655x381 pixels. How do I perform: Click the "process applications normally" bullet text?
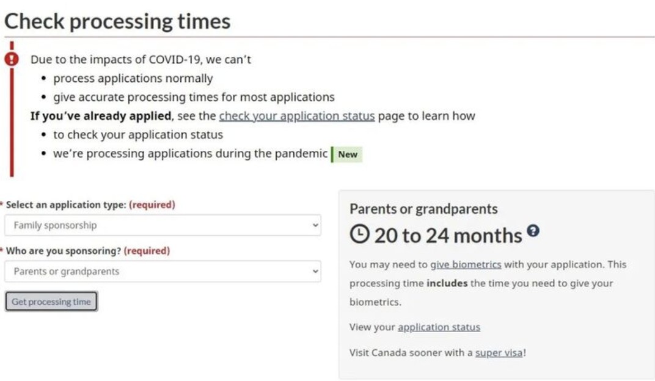tap(133, 79)
